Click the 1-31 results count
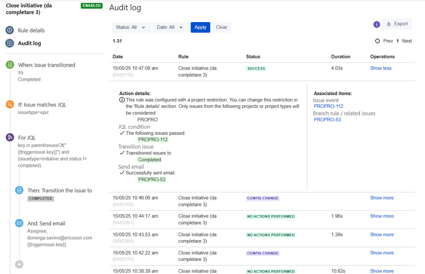The height and width of the screenshot is (274, 425). pos(117,41)
